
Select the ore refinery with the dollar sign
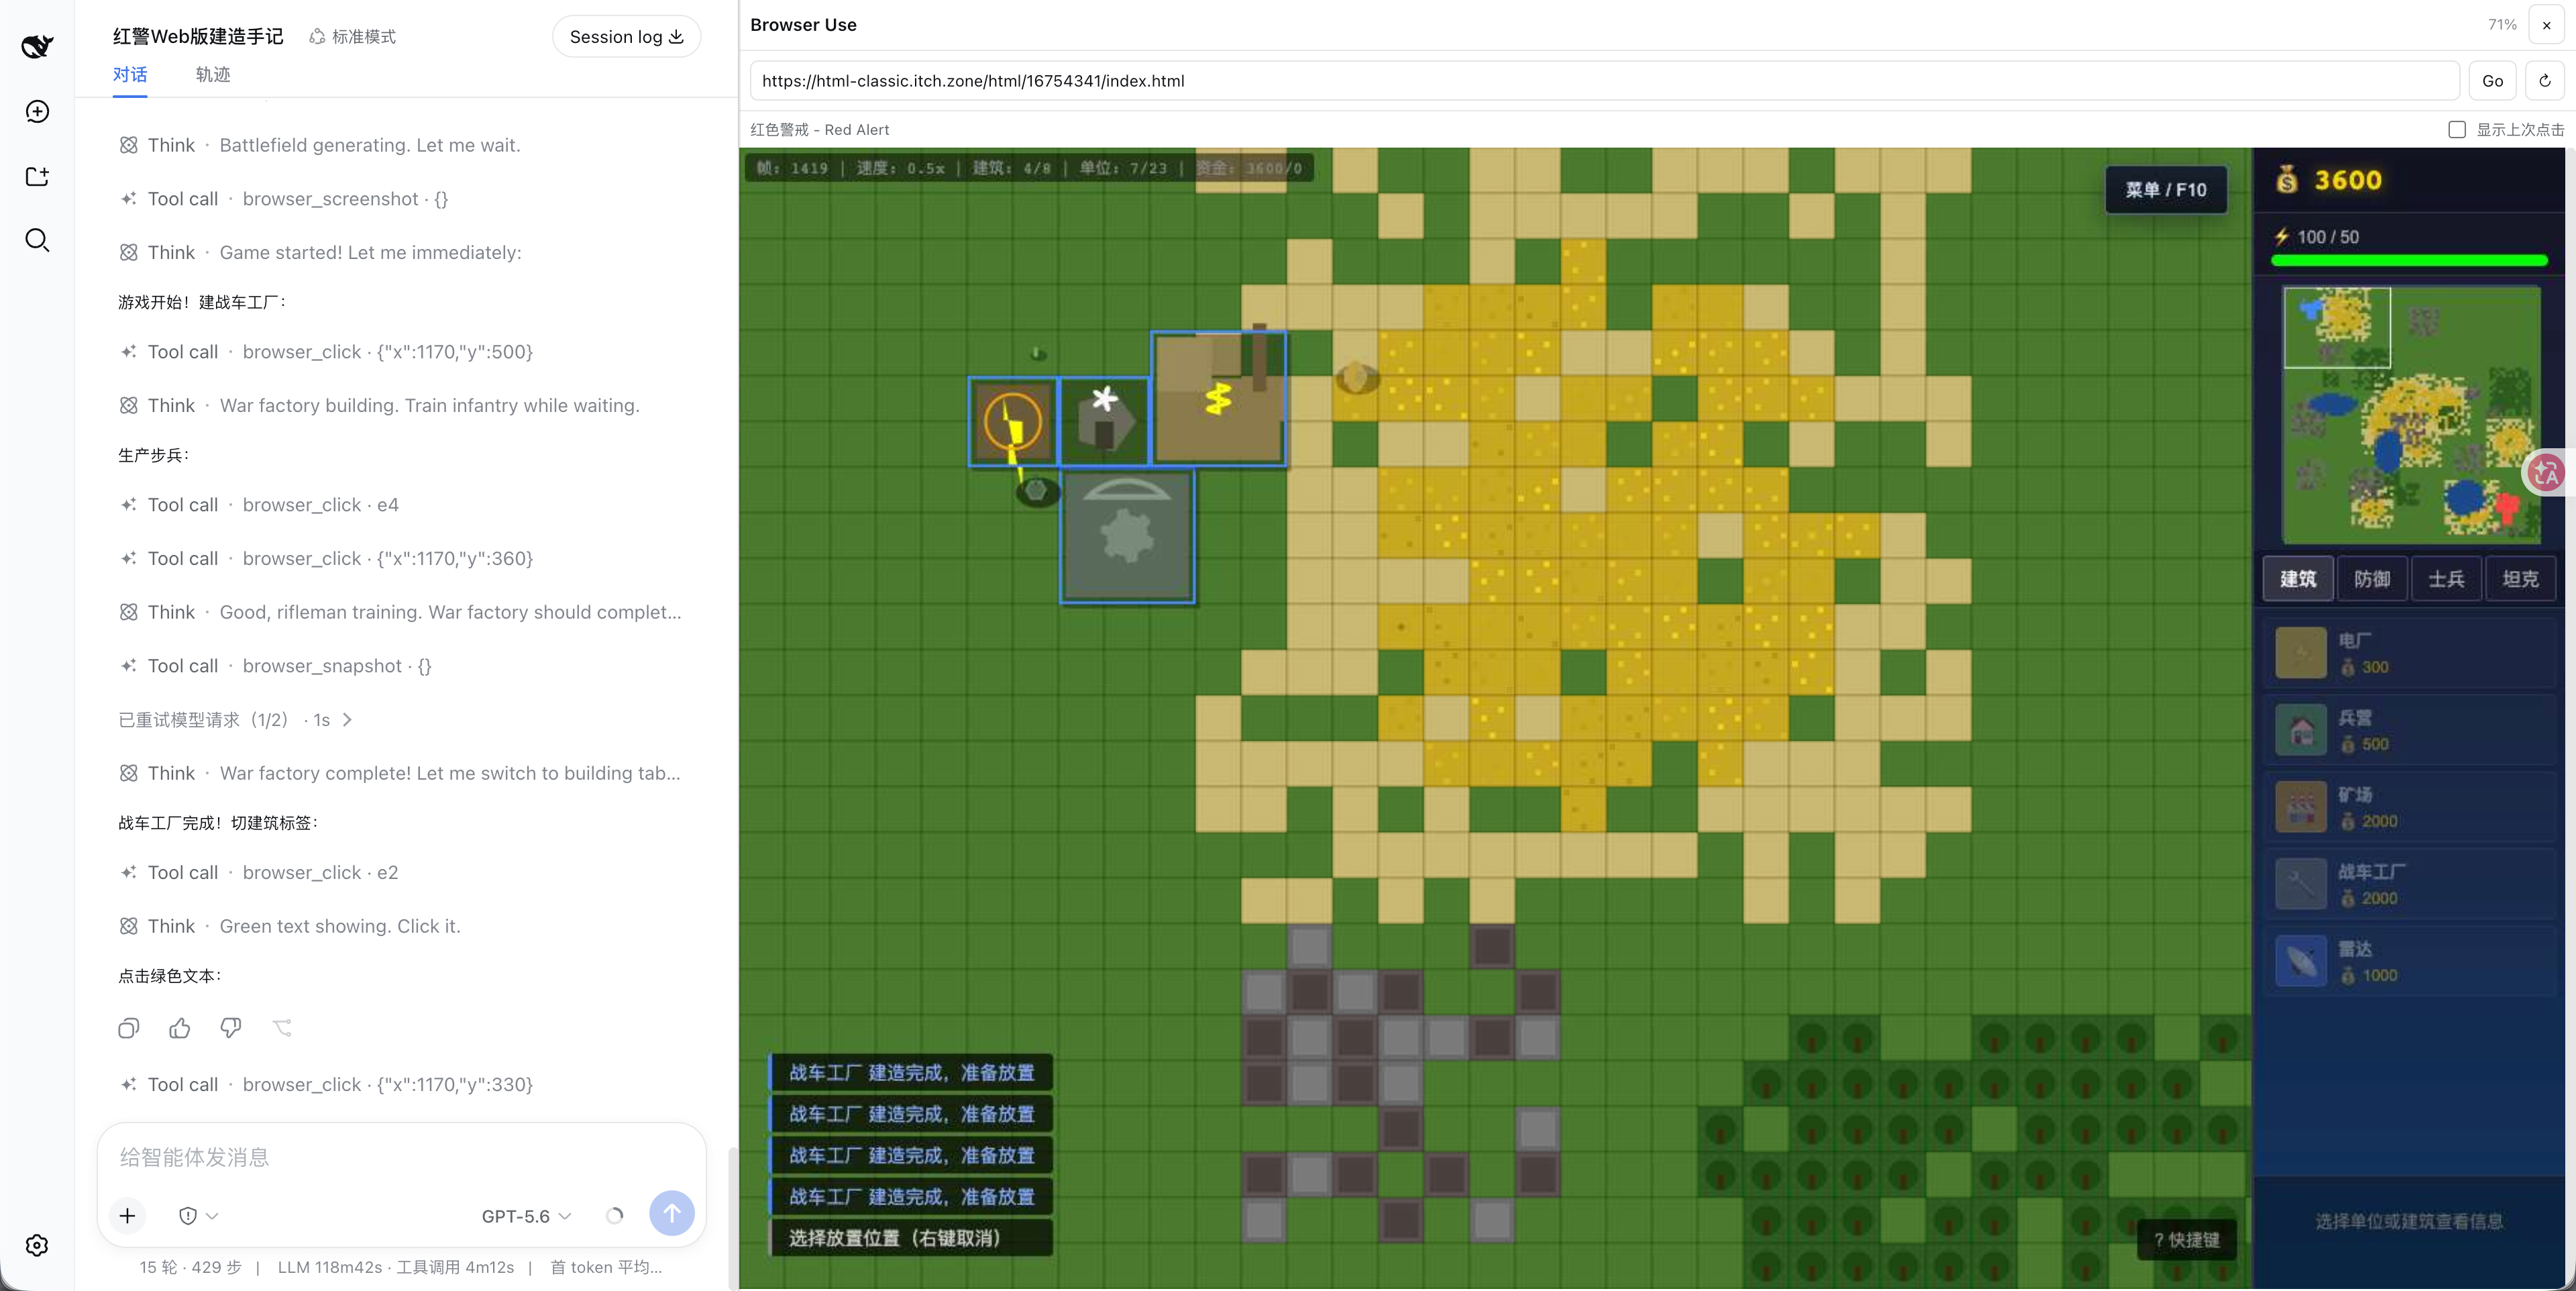(1219, 398)
